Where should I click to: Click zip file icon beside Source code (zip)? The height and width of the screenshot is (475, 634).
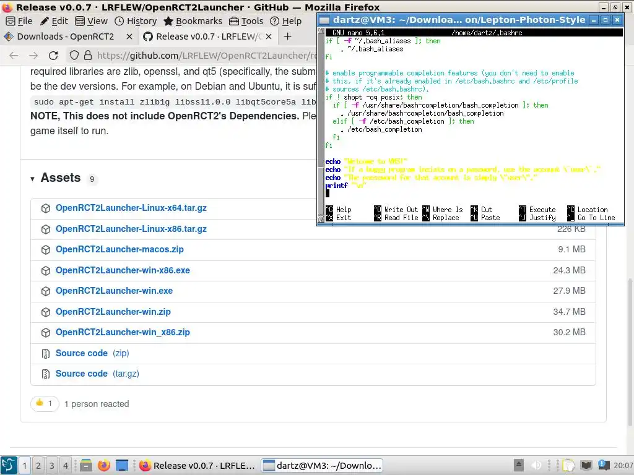pyautogui.click(x=46, y=354)
